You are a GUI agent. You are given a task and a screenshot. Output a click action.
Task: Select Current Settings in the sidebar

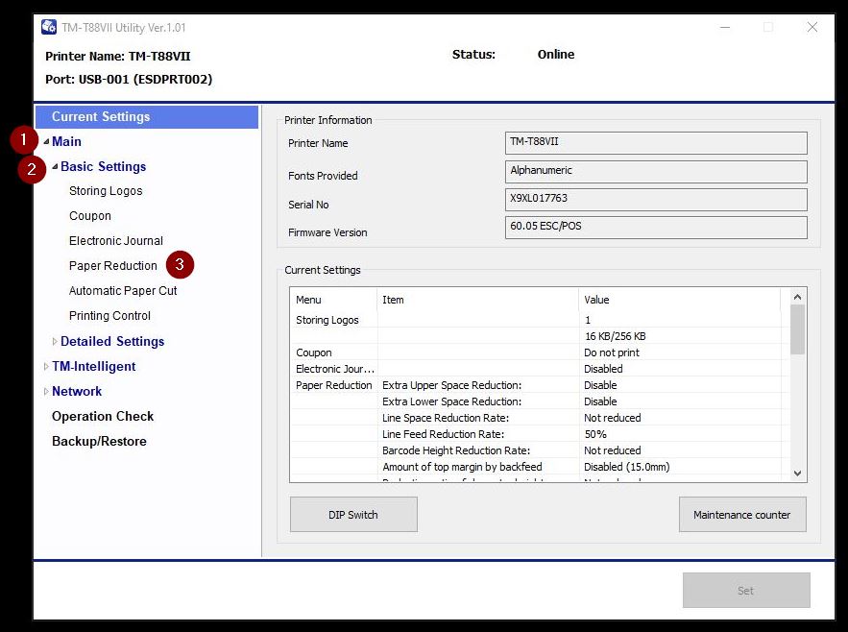(147, 117)
